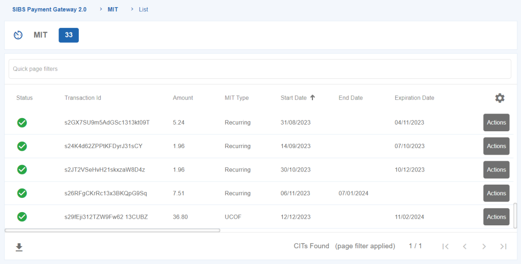The image size is (521, 264).
Task: Open Actions menu for 36.80 UCOF row
Action: point(496,217)
